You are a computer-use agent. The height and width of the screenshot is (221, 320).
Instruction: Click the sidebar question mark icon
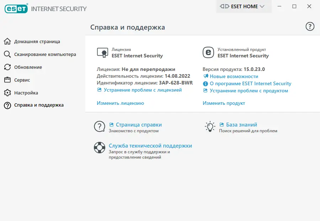(x=7, y=106)
